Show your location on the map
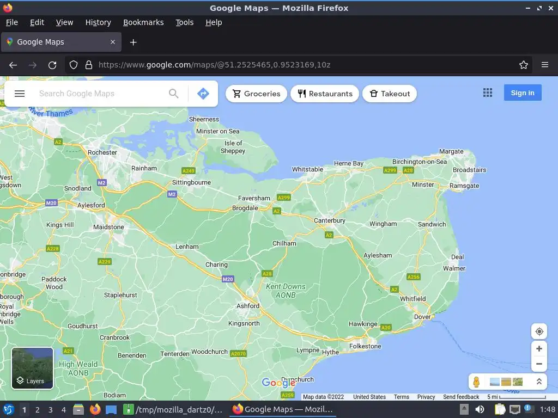The image size is (558, 418). tap(539, 331)
